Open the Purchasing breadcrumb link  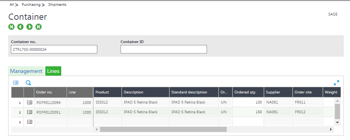[x=31, y=5]
